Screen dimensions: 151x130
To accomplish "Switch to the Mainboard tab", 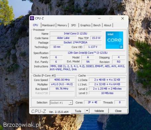I will click(48, 25).
